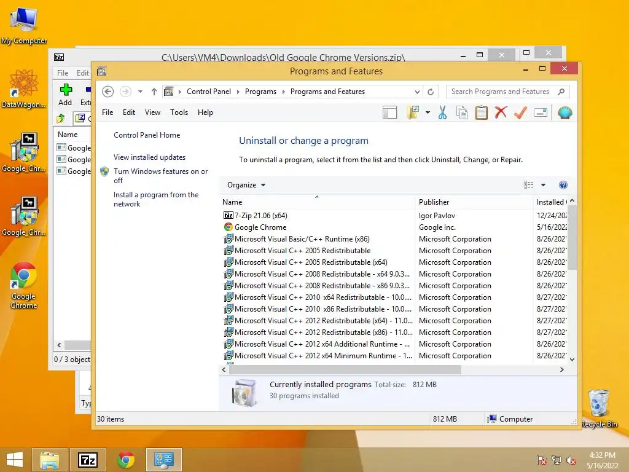Open the view options dropdown arrow
The height and width of the screenshot is (472, 629).
tap(543, 185)
